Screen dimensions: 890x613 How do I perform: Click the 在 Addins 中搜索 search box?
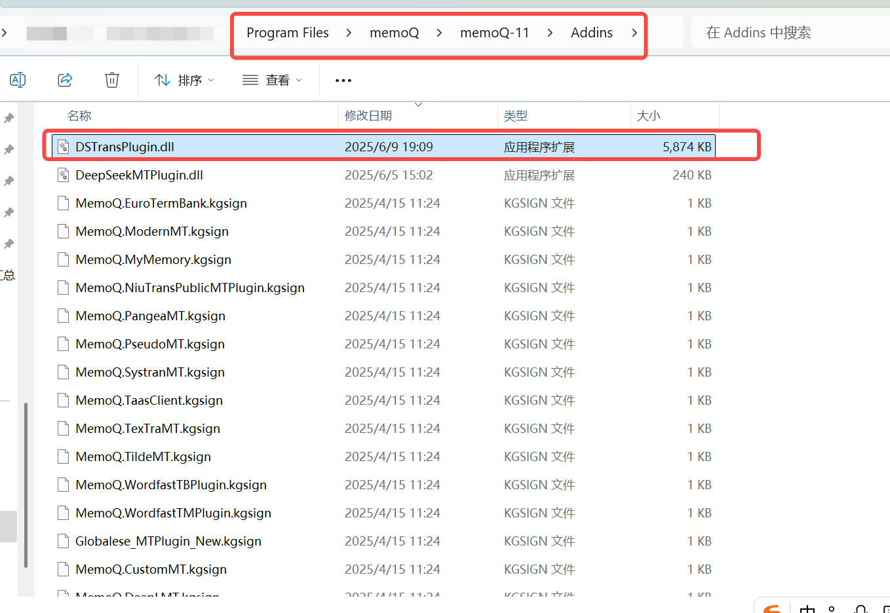(x=790, y=33)
